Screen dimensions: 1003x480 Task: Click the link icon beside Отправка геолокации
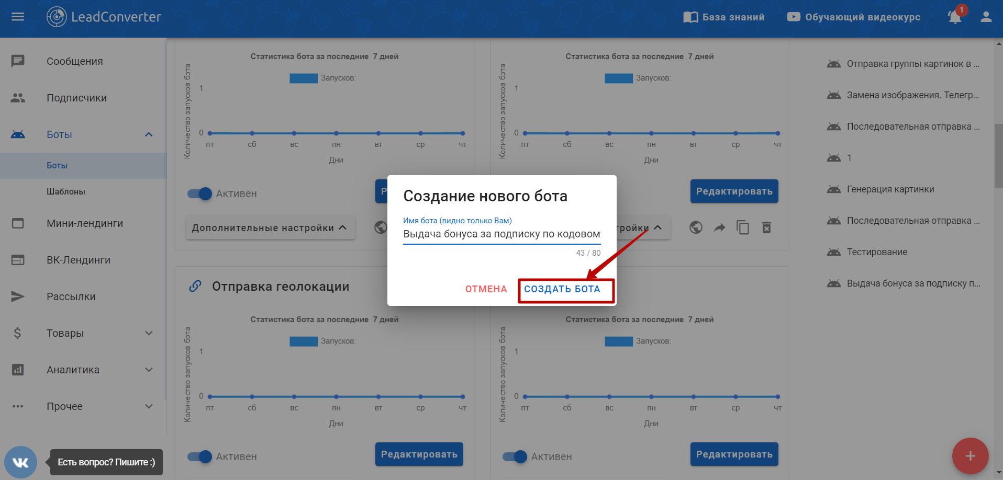[195, 286]
